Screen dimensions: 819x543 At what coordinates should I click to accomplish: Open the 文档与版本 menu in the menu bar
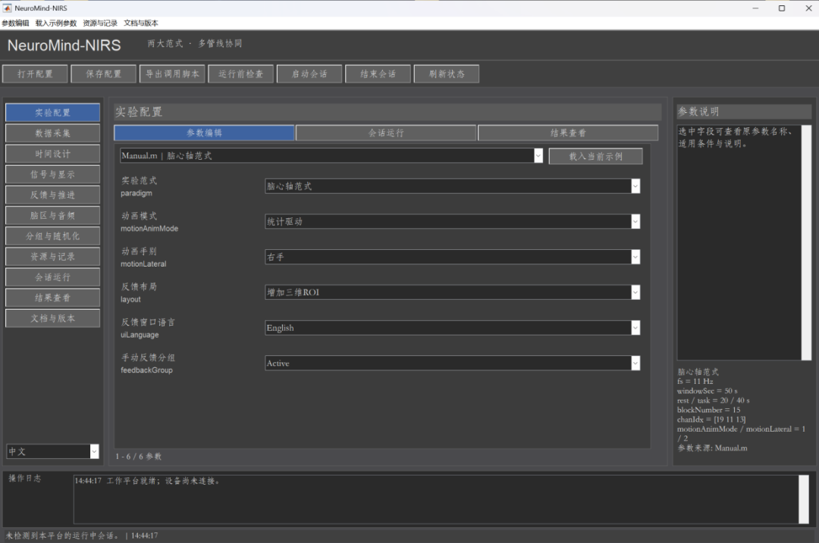click(140, 23)
